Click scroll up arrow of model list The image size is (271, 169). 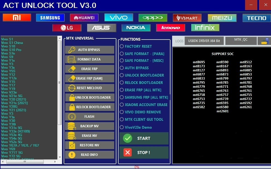pyautogui.click(x=60, y=38)
